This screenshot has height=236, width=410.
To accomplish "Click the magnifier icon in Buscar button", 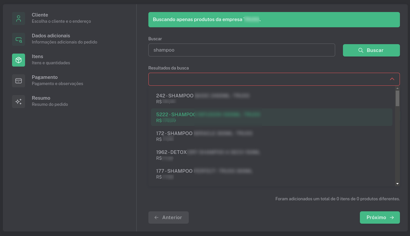I will tap(361, 50).
